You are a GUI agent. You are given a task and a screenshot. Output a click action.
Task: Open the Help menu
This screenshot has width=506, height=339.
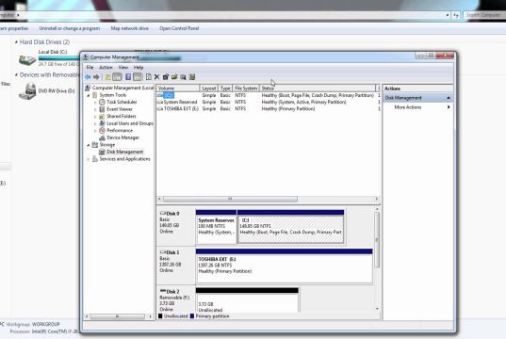pos(139,68)
